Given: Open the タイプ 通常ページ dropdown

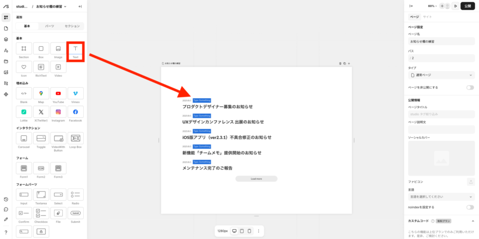Looking at the screenshot, I should 442,75.
